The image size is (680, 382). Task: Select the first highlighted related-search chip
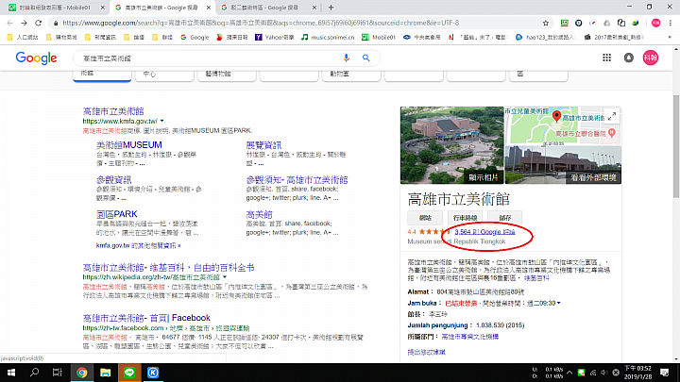tap(102, 75)
